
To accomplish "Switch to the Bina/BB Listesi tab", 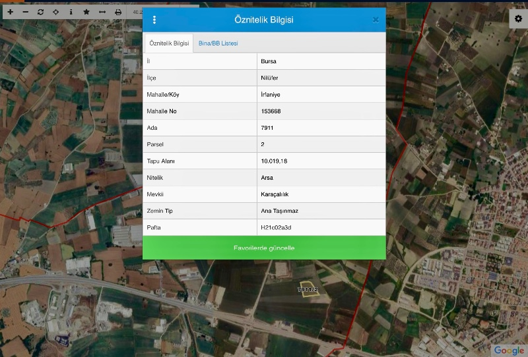I will point(218,43).
